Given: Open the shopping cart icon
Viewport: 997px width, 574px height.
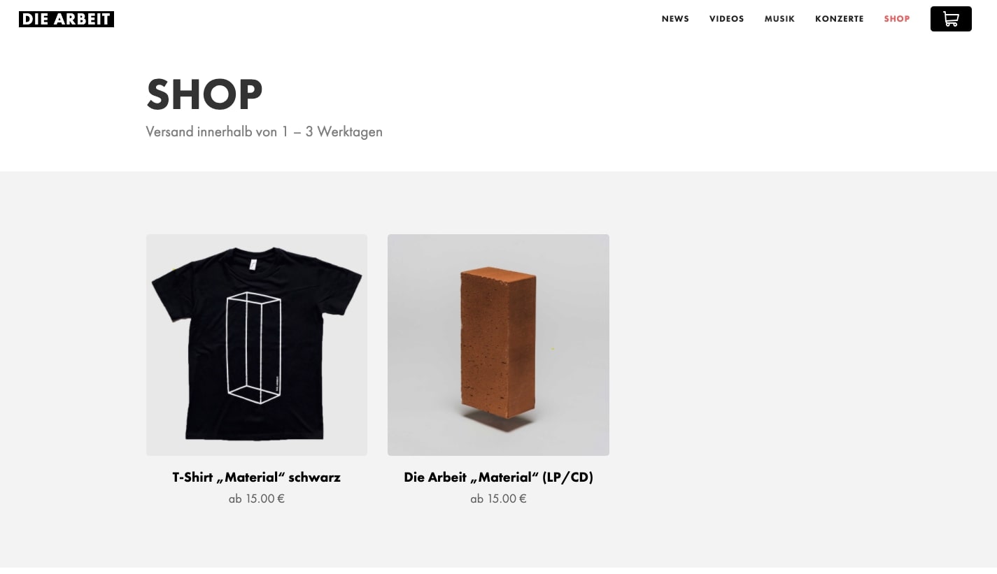Looking at the screenshot, I should tap(951, 19).
